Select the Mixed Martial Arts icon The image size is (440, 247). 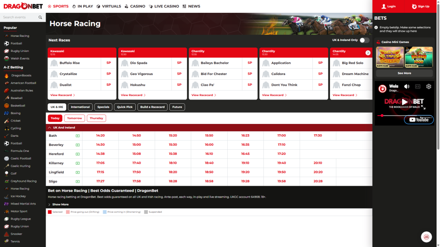[6, 204]
